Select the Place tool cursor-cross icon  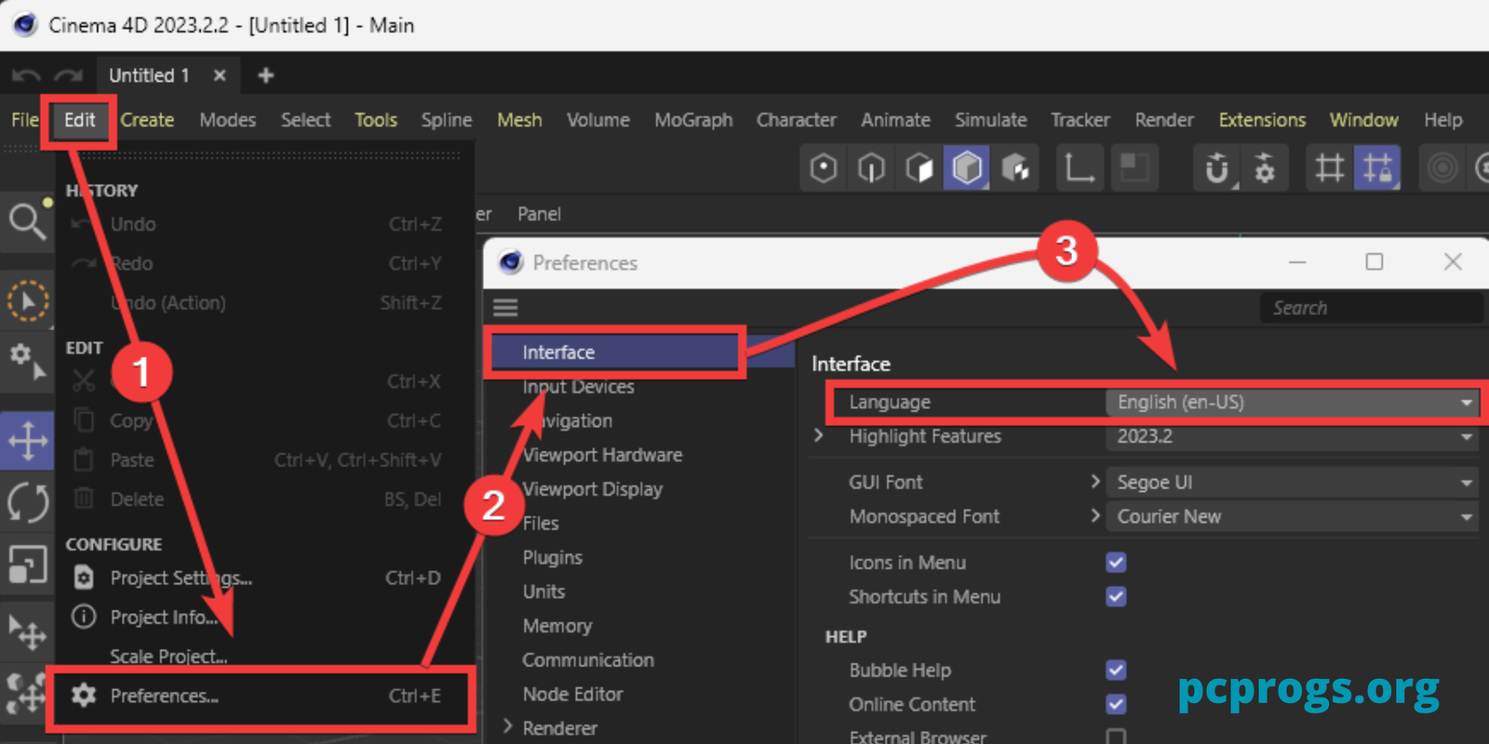(x=28, y=632)
